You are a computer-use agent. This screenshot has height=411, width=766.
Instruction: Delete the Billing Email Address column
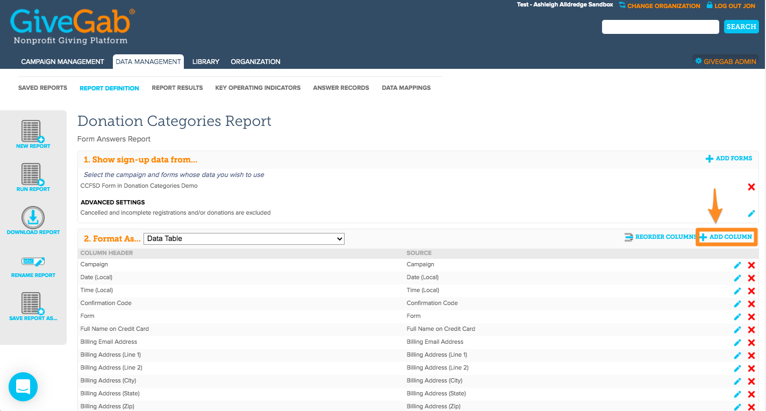coord(751,343)
